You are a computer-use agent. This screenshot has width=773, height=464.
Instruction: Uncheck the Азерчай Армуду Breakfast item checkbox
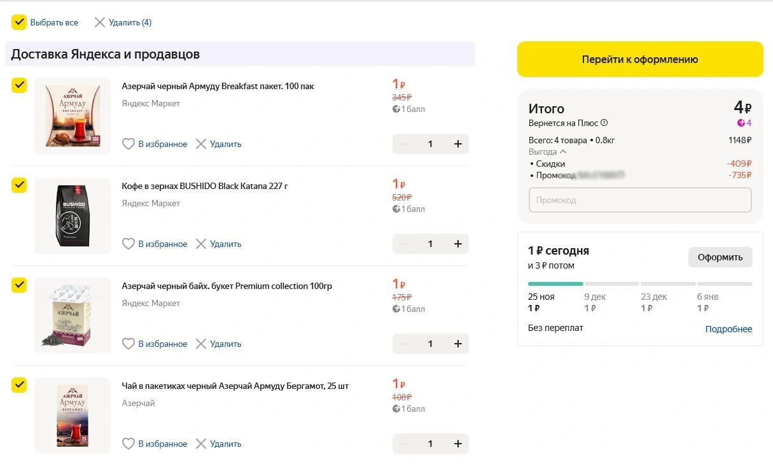tap(19, 85)
